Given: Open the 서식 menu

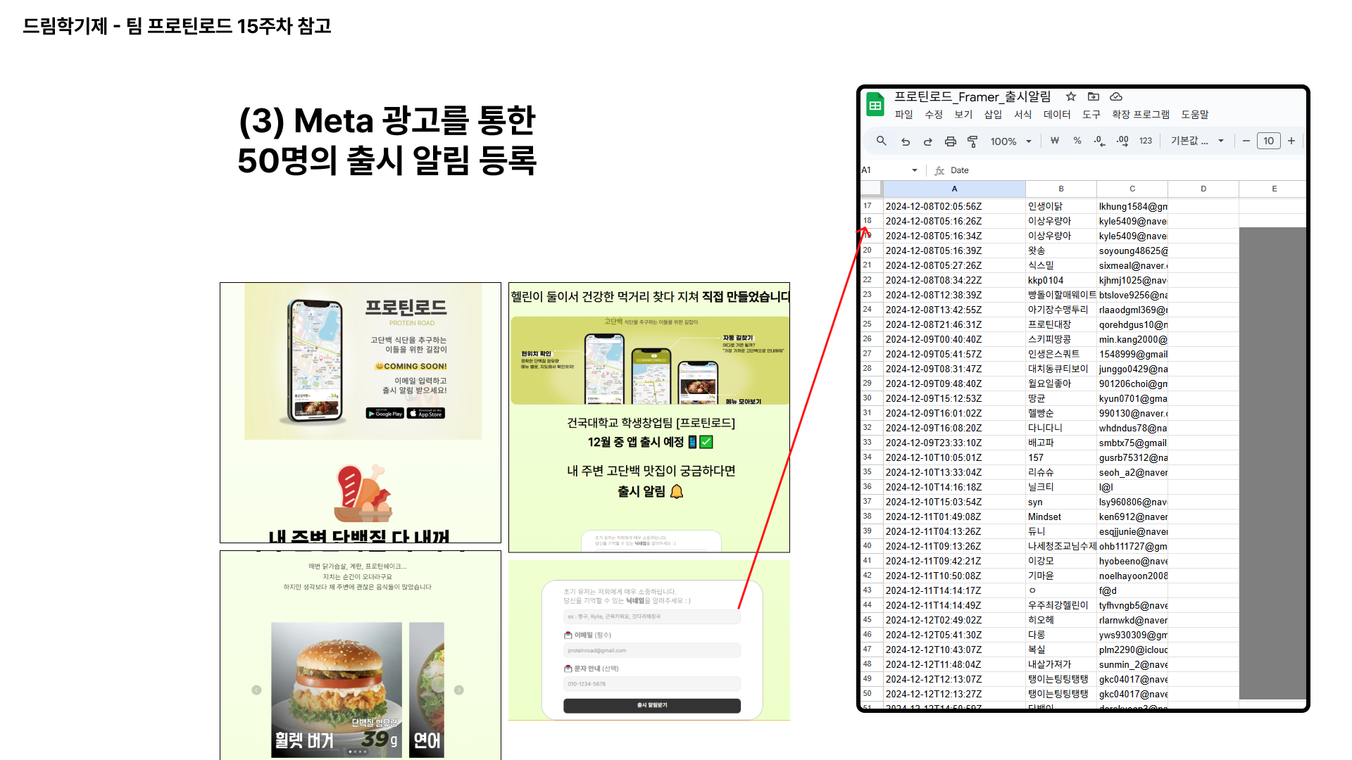Looking at the screenshot, I should (x=1022, y=115).
